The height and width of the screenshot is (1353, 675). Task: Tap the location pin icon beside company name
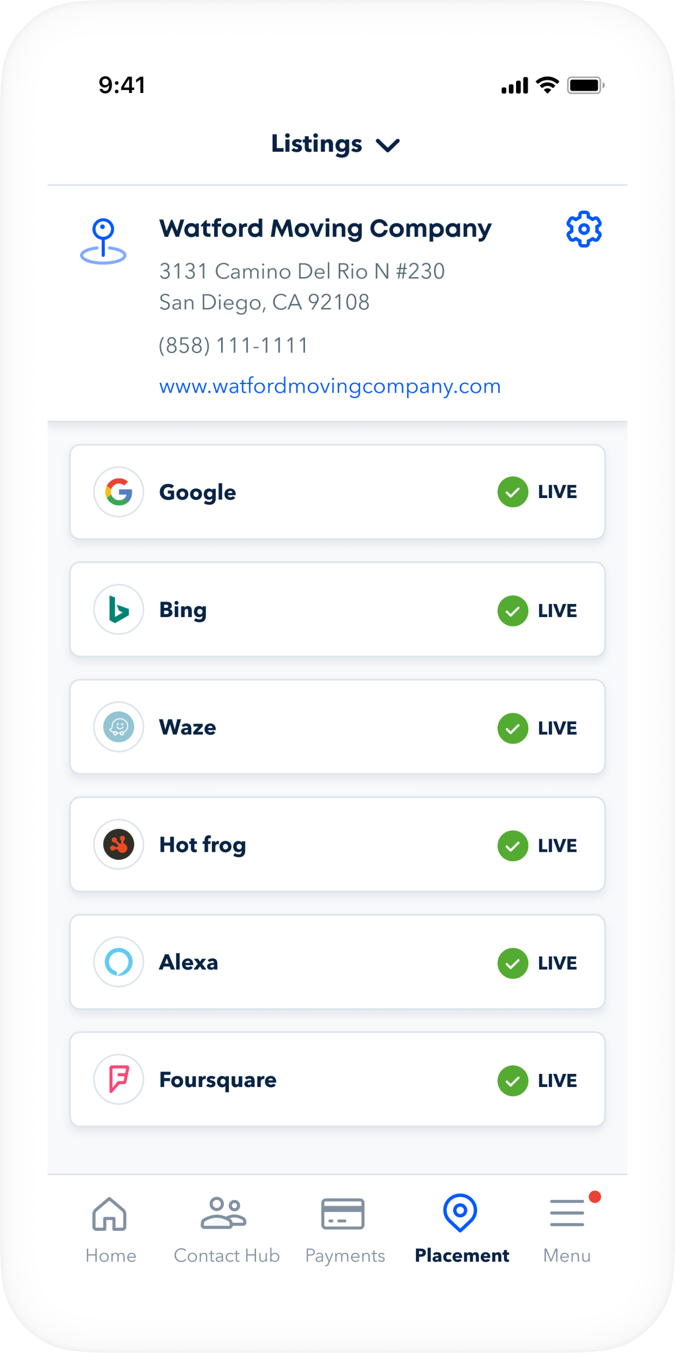click(103, 241)
